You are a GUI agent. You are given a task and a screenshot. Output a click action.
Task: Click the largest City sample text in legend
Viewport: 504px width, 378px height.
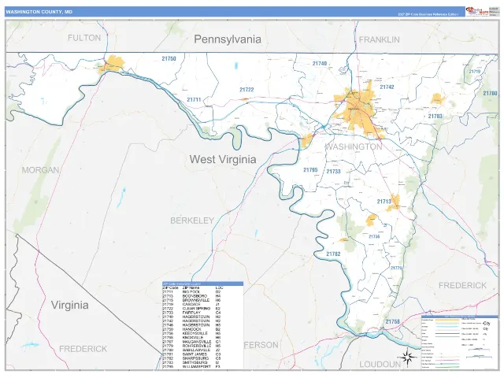click(487, 324)
